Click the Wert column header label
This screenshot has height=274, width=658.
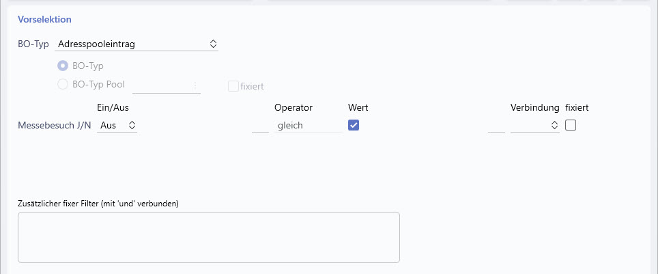[358, 107]
